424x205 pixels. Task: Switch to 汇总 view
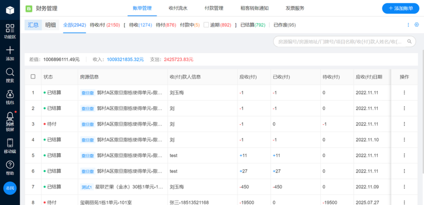point(33,25)
